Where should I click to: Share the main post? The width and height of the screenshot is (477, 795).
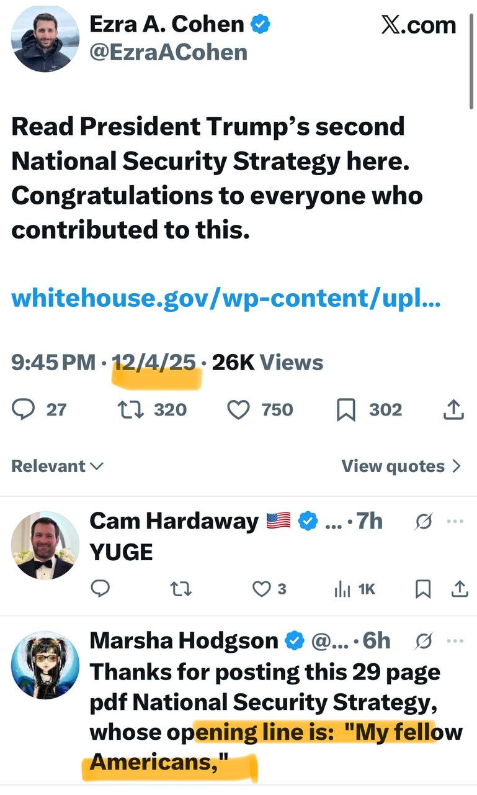coord(453,409)
